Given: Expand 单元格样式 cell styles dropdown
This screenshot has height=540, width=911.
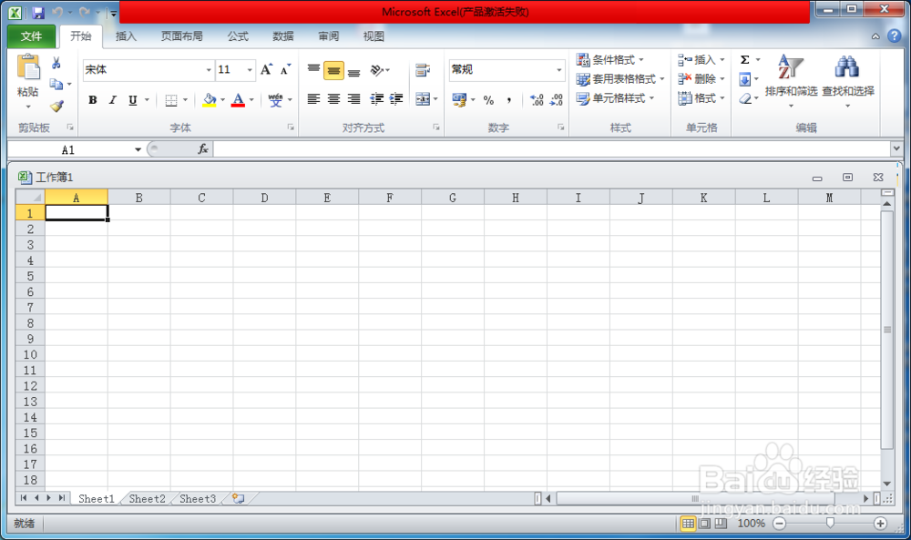Looking at the screenshot, I should [x=616, y=98].
